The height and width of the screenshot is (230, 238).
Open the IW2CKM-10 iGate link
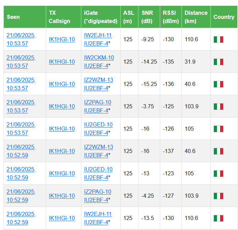(99, 58)
